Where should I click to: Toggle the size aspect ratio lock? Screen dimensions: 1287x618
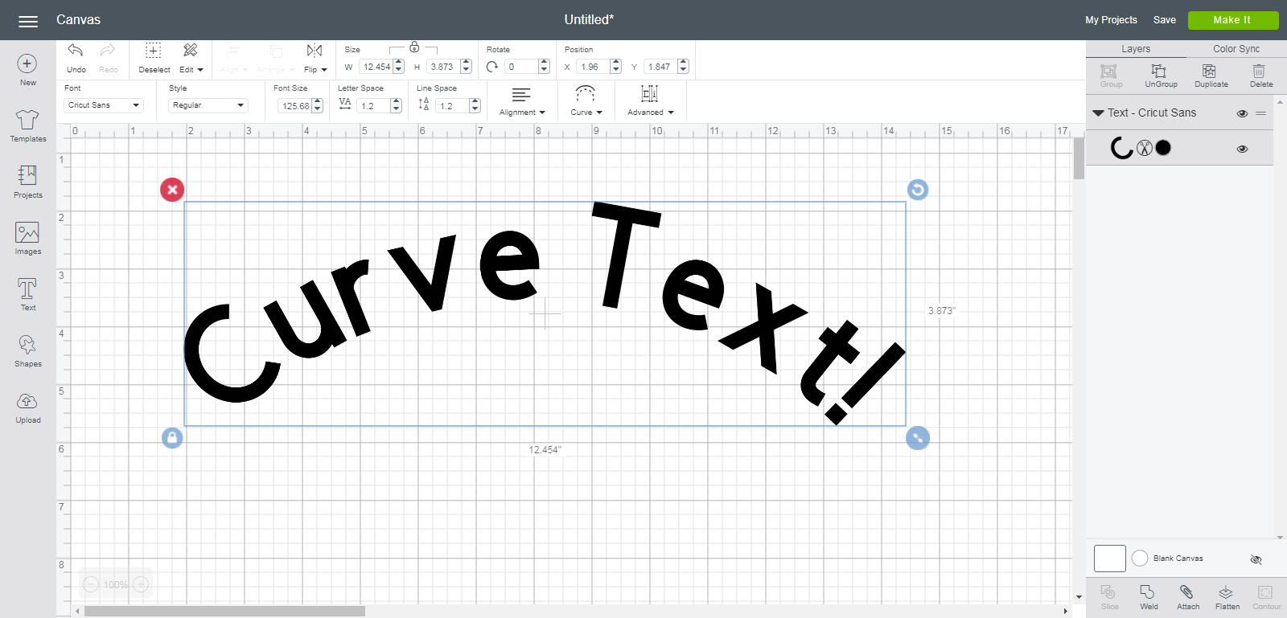pos(414,47)
